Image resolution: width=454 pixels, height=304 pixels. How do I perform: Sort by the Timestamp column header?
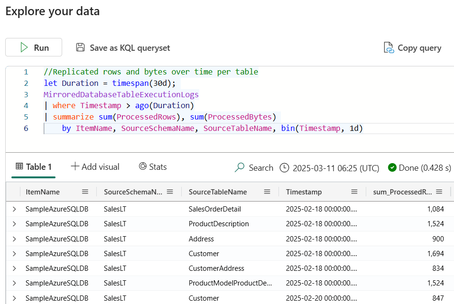coord(304,192)
